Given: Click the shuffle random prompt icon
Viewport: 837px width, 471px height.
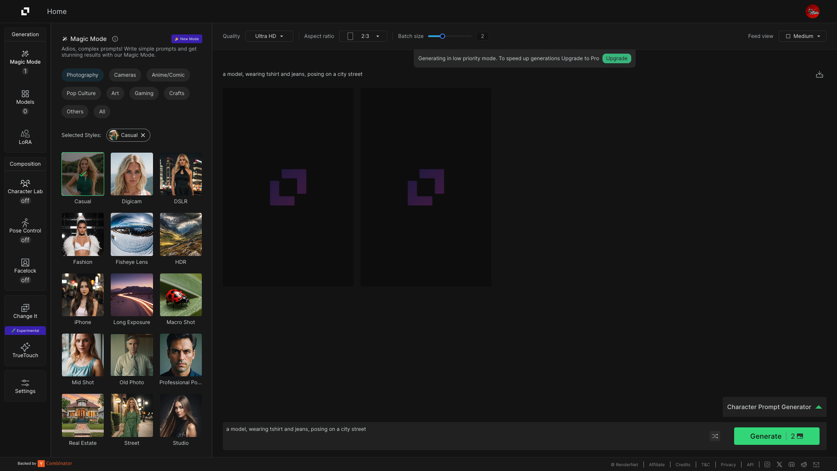Looking at the screenshot, I should click(x=715, y=436).
